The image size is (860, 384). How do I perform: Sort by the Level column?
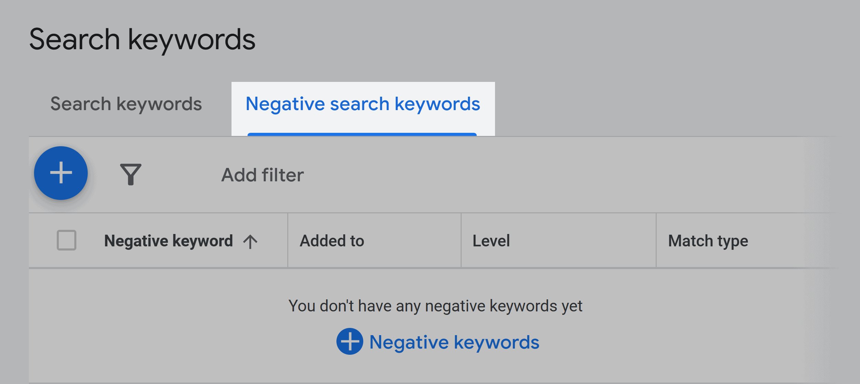click(491, 241)
